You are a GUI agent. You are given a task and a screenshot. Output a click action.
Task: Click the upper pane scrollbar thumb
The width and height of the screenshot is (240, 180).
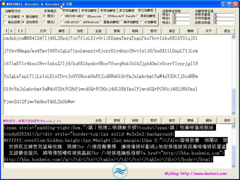point(233,99)
